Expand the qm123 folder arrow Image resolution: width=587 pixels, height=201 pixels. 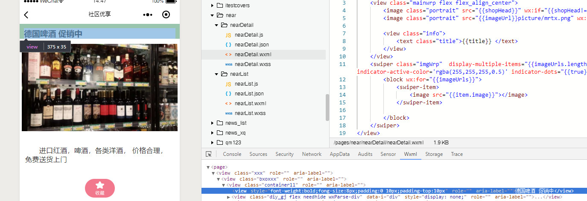(212, 143)
